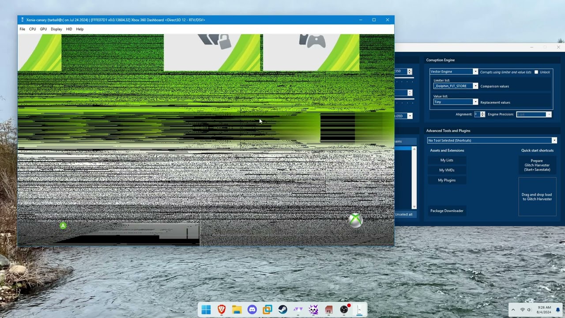The image size is (565, 318).
Task: Click the active Xenia taskbar icon
Action: pos(359,310)
